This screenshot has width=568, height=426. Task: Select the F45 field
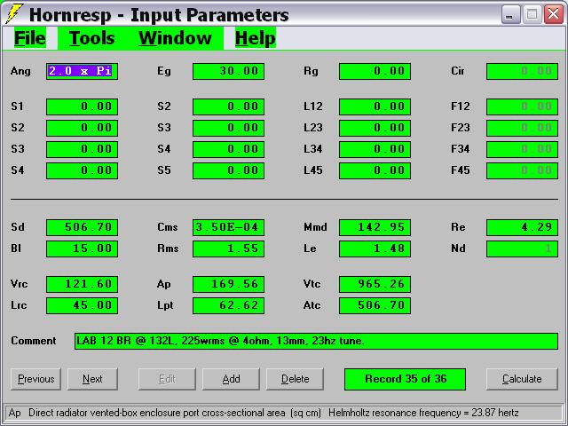click(522, 170)
